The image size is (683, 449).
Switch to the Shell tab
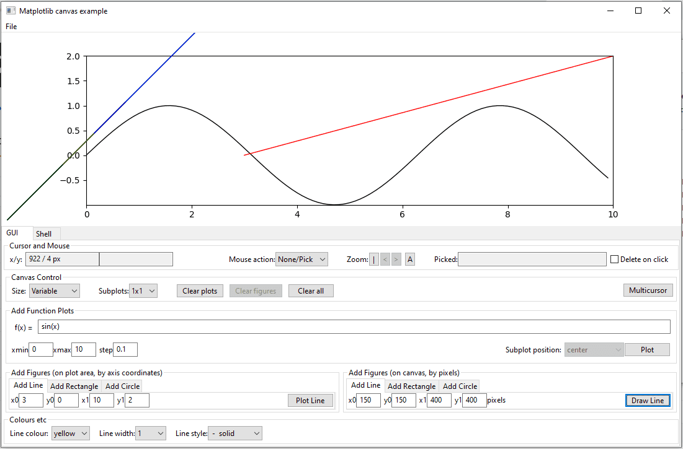(x=45, y=233)
